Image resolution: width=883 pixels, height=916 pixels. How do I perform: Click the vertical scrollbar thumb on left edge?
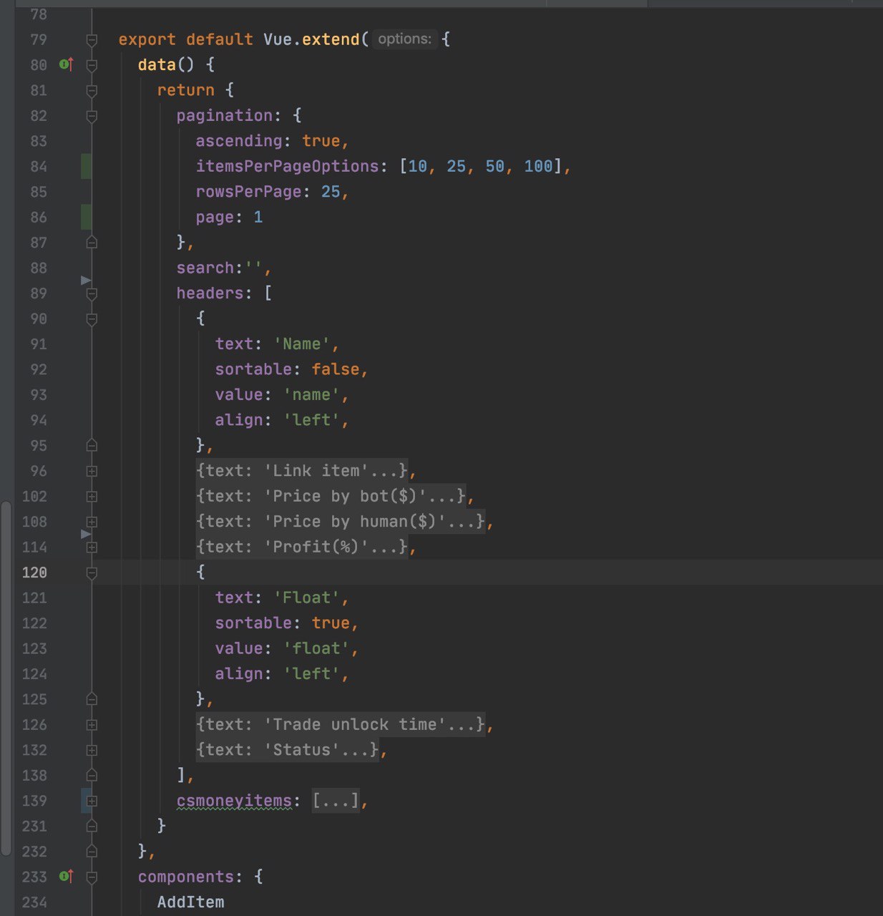coord(6,678)
